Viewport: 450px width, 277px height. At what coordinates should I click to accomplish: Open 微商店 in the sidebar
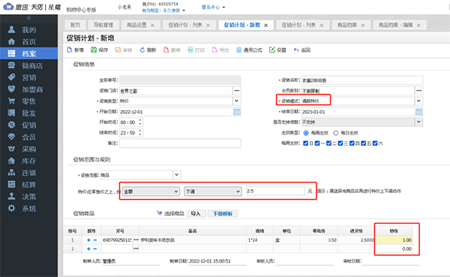[x=28, y=65]
